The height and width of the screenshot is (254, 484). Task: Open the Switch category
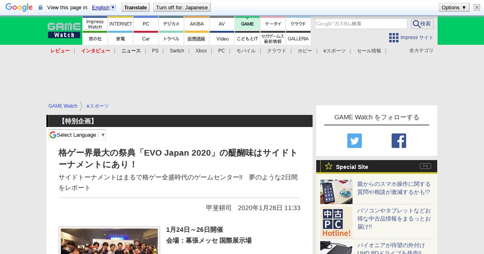point(177,51)
